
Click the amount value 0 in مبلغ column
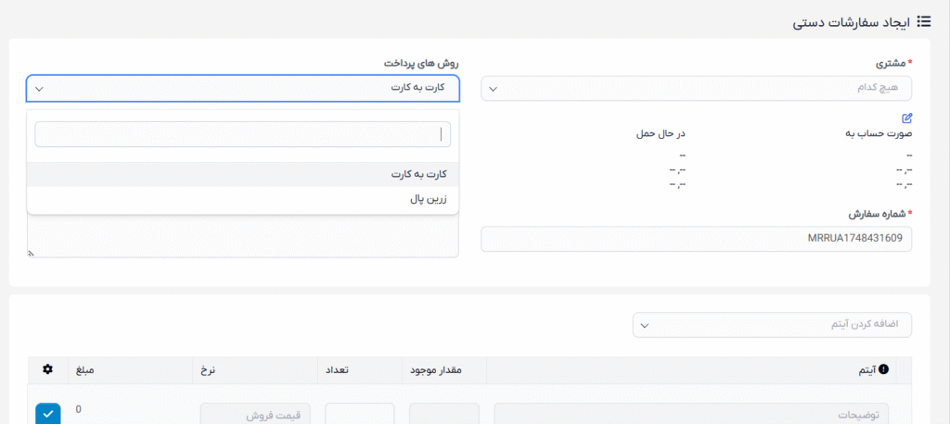[x=79, y=409]
